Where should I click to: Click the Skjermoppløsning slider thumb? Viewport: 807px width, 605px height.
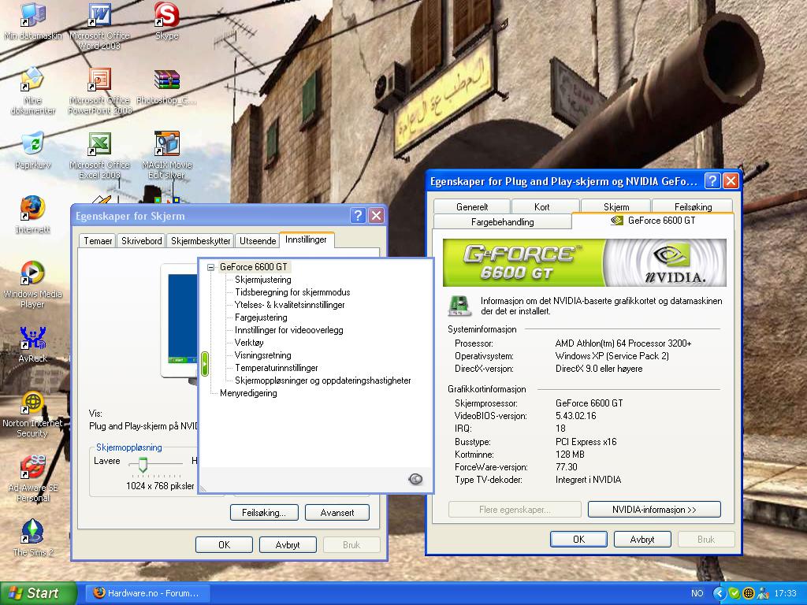(x=143, y=465)
